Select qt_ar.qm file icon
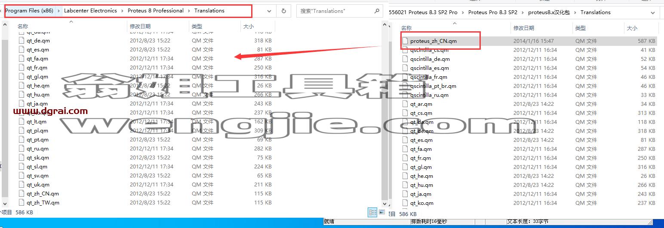 click(405, 104)
